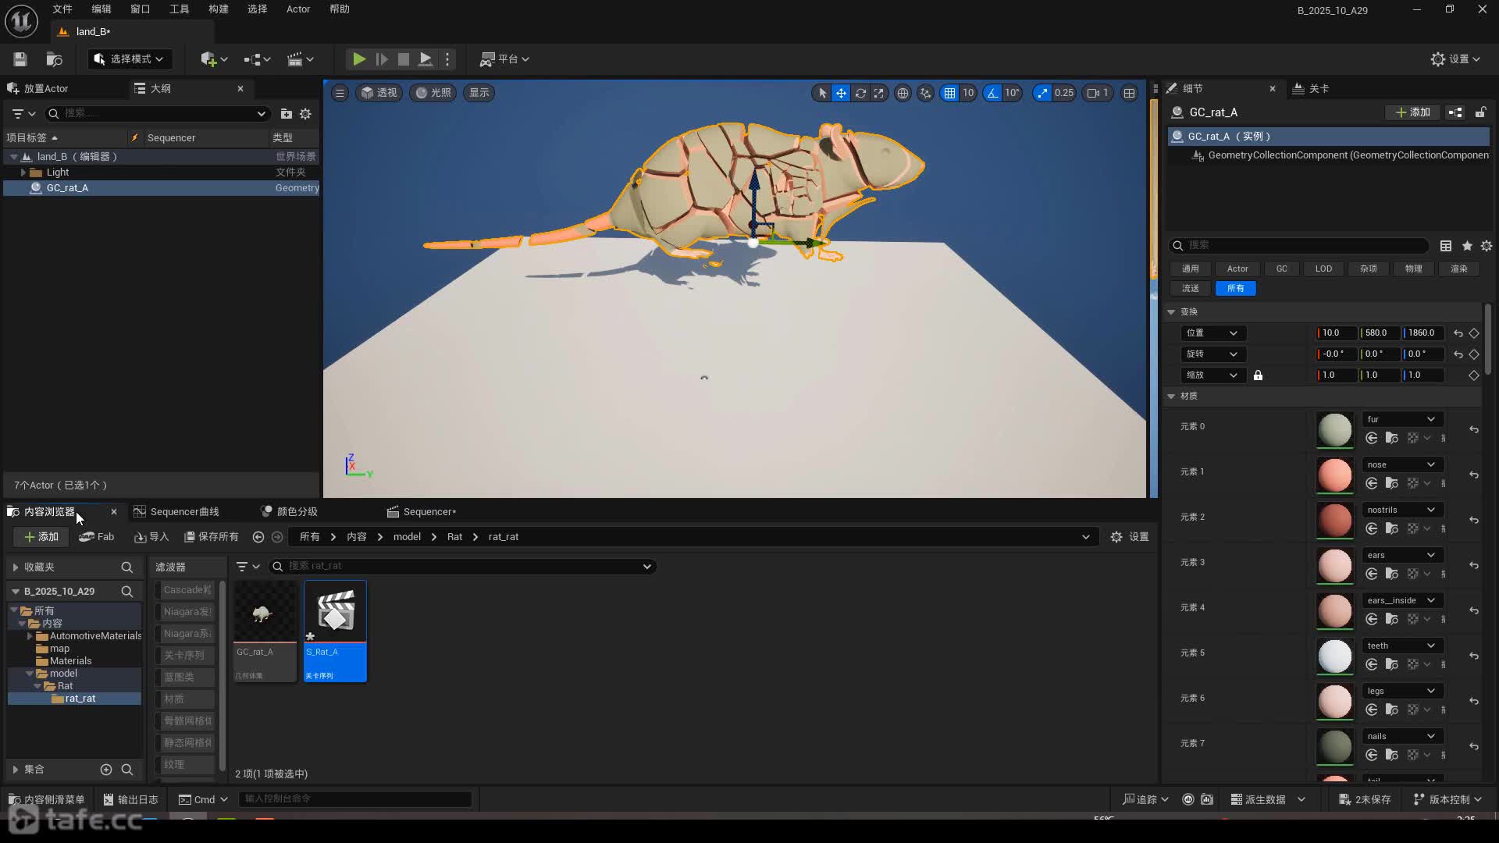The image size is (1499, 843).
Task: Select the rotate transform tool in viewport
Action: tap(860, 93)
